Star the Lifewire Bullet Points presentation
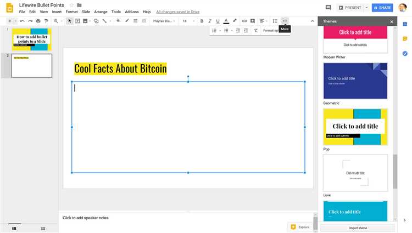The image size is (412, 233). (x=71, y=5)
